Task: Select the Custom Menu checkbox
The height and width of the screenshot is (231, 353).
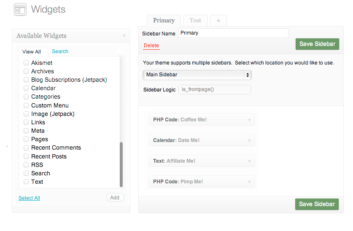Action: point(26,105)
